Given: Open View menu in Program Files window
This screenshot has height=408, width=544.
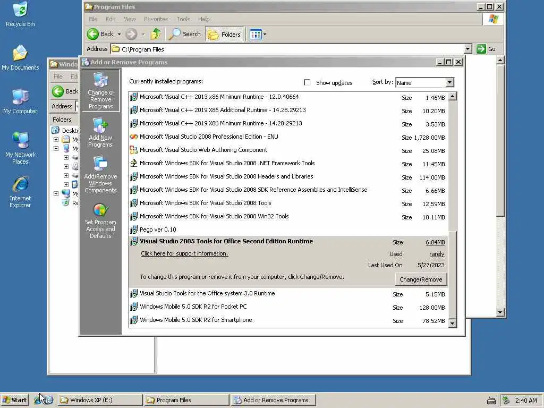Looking at the screenshot, I should pyautogui.click(x=130, y=19).
